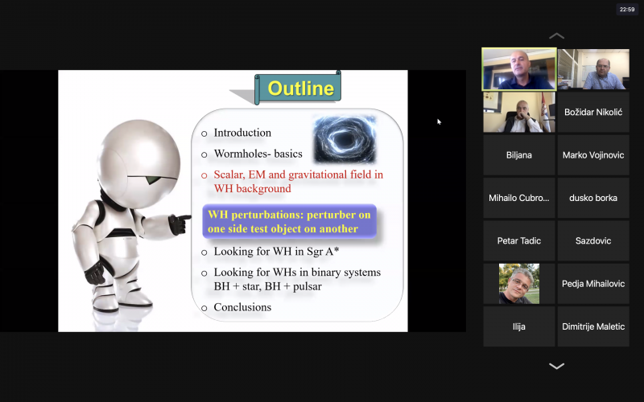
Task: Click highlighted 'WH perturbations' box
Action: coord(290,222)
